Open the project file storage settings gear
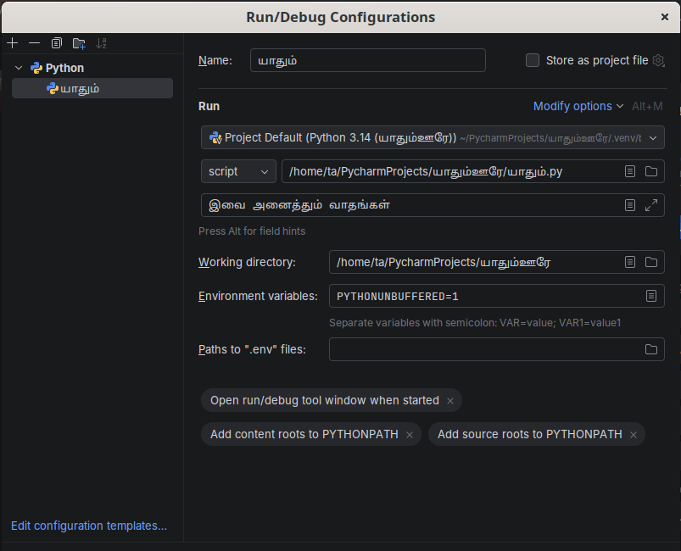The width and height of the screenshot is (681, 551). (658, 60)
